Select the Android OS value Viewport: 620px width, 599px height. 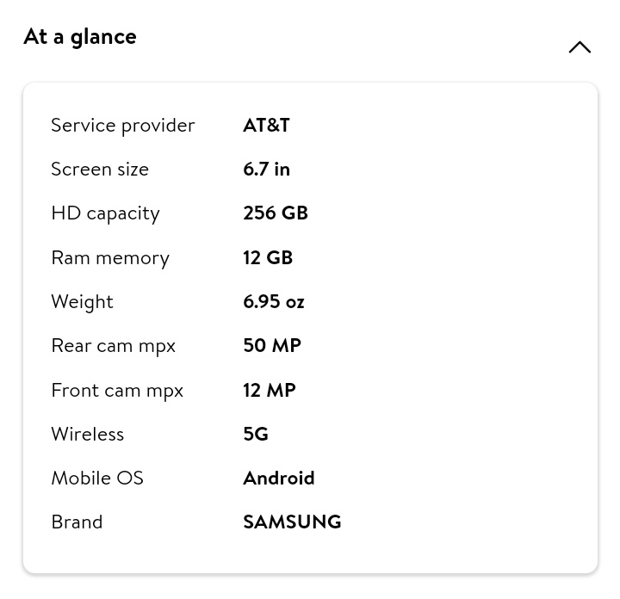point(278,478)
